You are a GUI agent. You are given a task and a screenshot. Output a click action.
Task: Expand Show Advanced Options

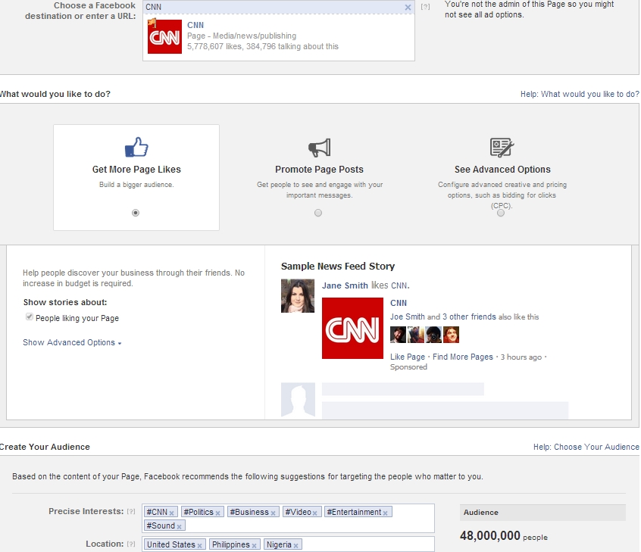click(x=72, y=342)
